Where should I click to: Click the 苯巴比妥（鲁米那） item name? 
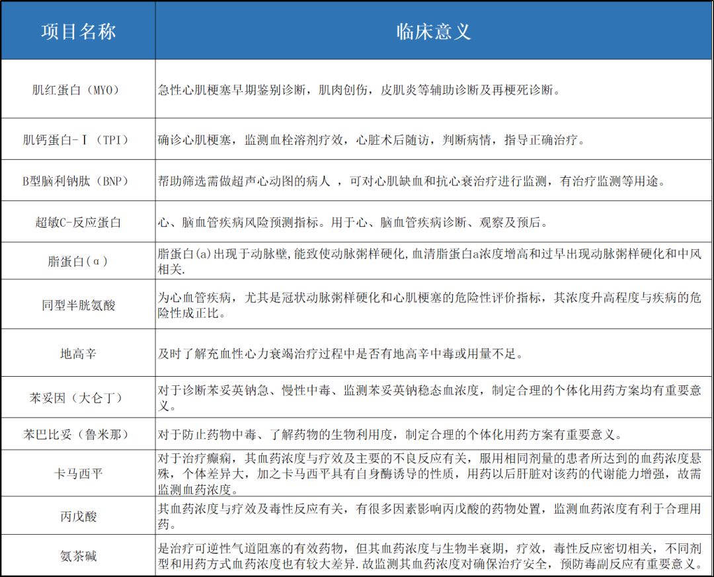tap(78, 435)
